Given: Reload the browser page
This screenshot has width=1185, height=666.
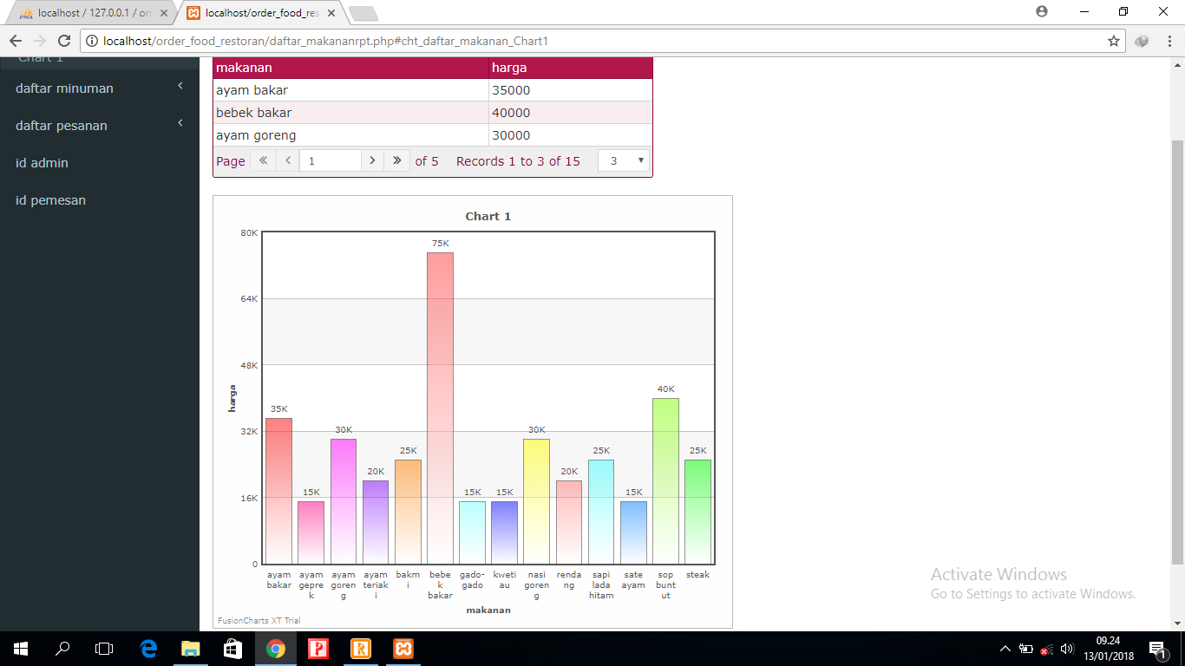Looking at the screenshot, I should click(x=64, y=41).
